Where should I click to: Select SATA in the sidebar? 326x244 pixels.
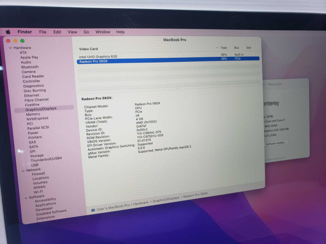pyautogui.click(x=33, y=147)
